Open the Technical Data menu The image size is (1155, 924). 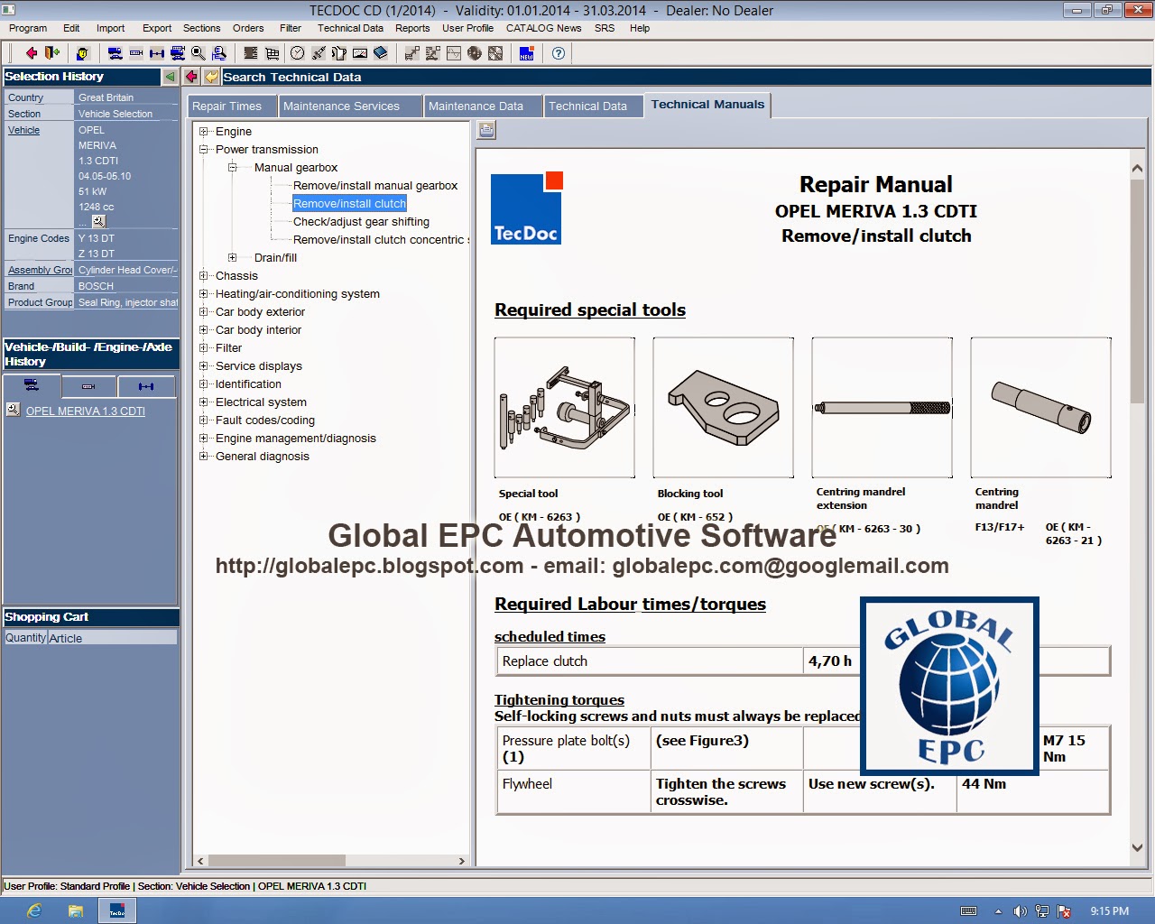350,28
